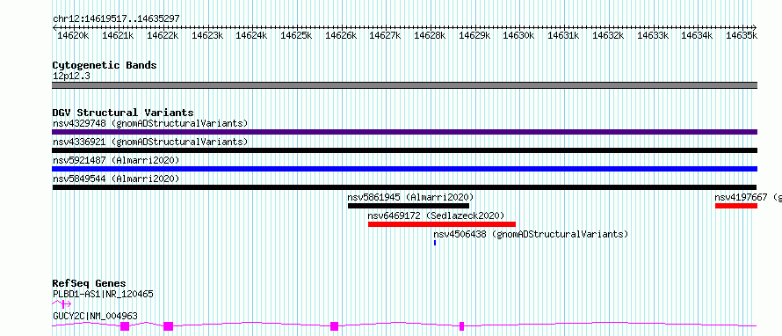Screen dimensions: 782x336
Task: Open label nsv4336921 (gnomADStructuralVariants)
Action: pyautogui.click(x=150, y=142)
